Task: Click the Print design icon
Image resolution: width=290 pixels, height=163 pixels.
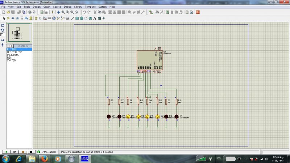Action: pos(30,12)
